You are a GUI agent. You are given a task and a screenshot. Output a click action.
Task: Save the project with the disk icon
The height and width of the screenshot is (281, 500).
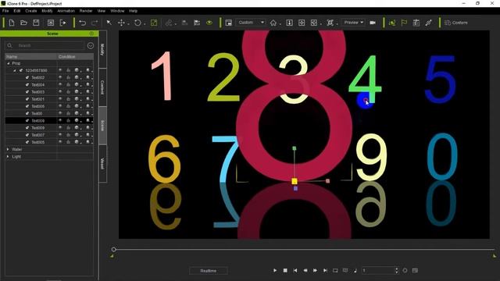(x=36, y=23)
